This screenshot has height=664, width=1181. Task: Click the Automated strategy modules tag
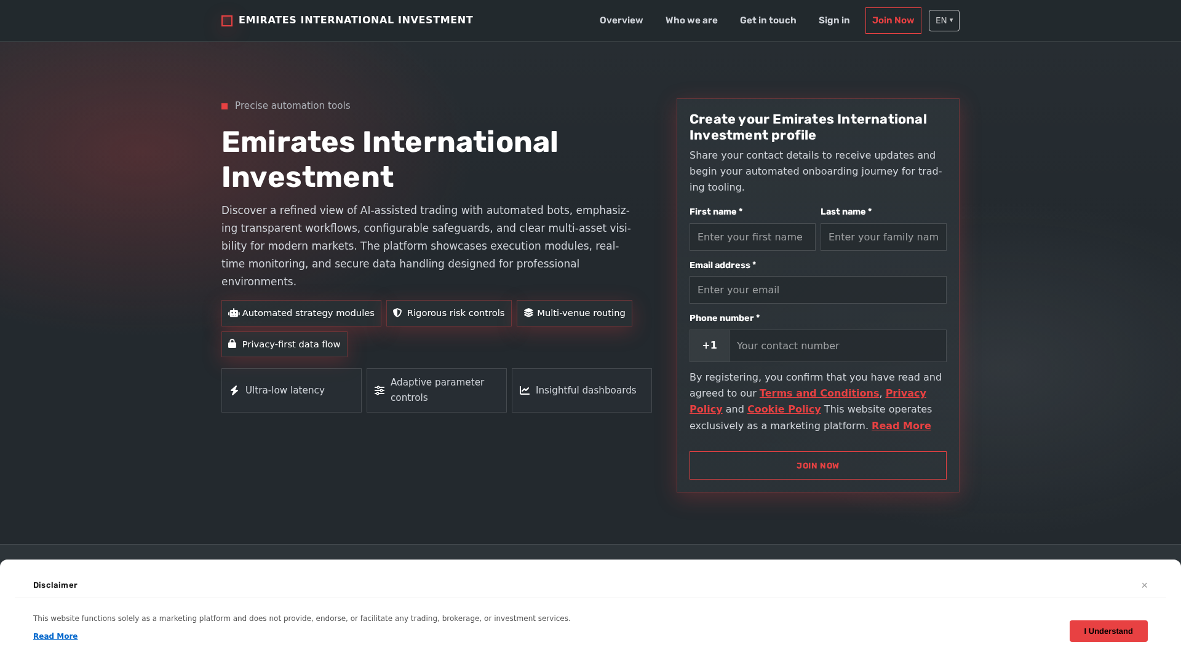301,313
